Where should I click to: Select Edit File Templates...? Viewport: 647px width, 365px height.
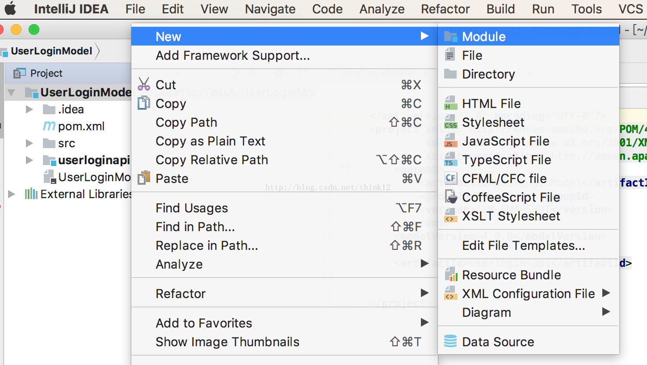click(529, 245)
